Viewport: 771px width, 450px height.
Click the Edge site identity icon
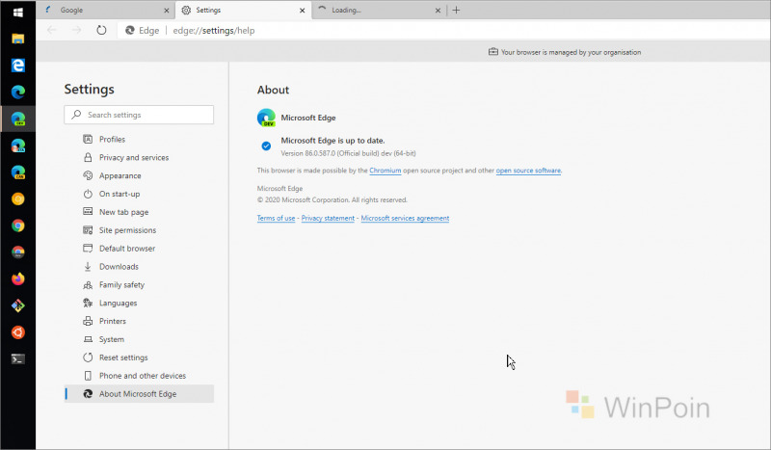coord(130,31)
